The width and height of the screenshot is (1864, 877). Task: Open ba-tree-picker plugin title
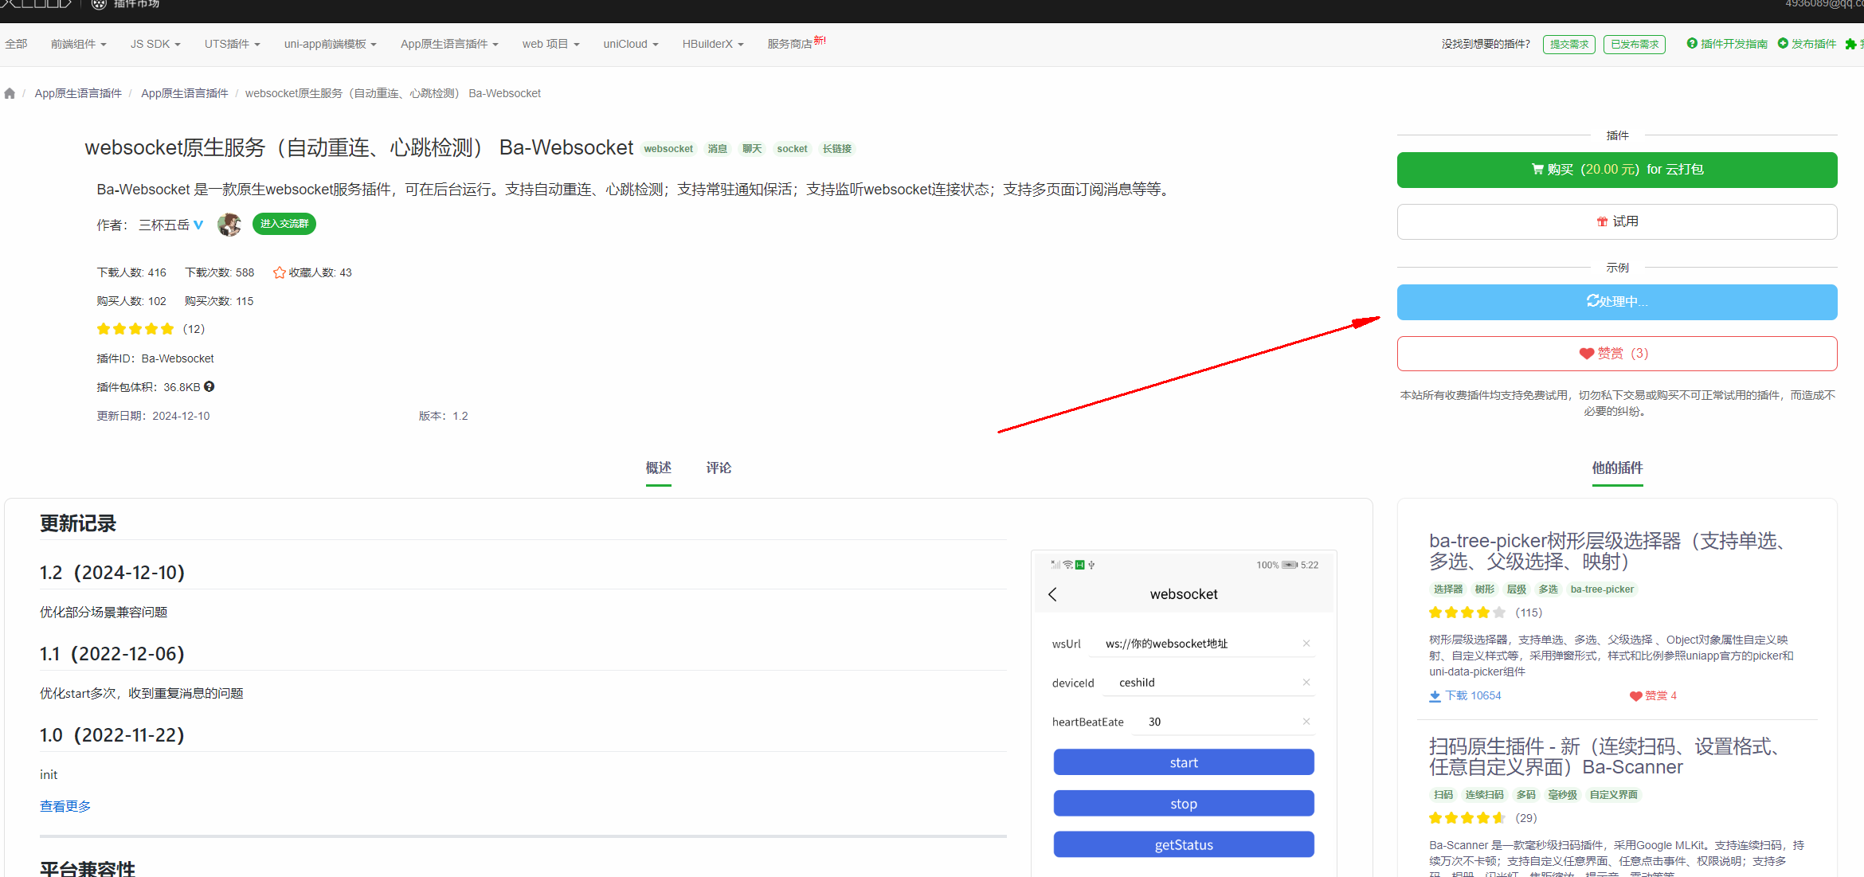pyautogui.click(x=1607, y=551)
